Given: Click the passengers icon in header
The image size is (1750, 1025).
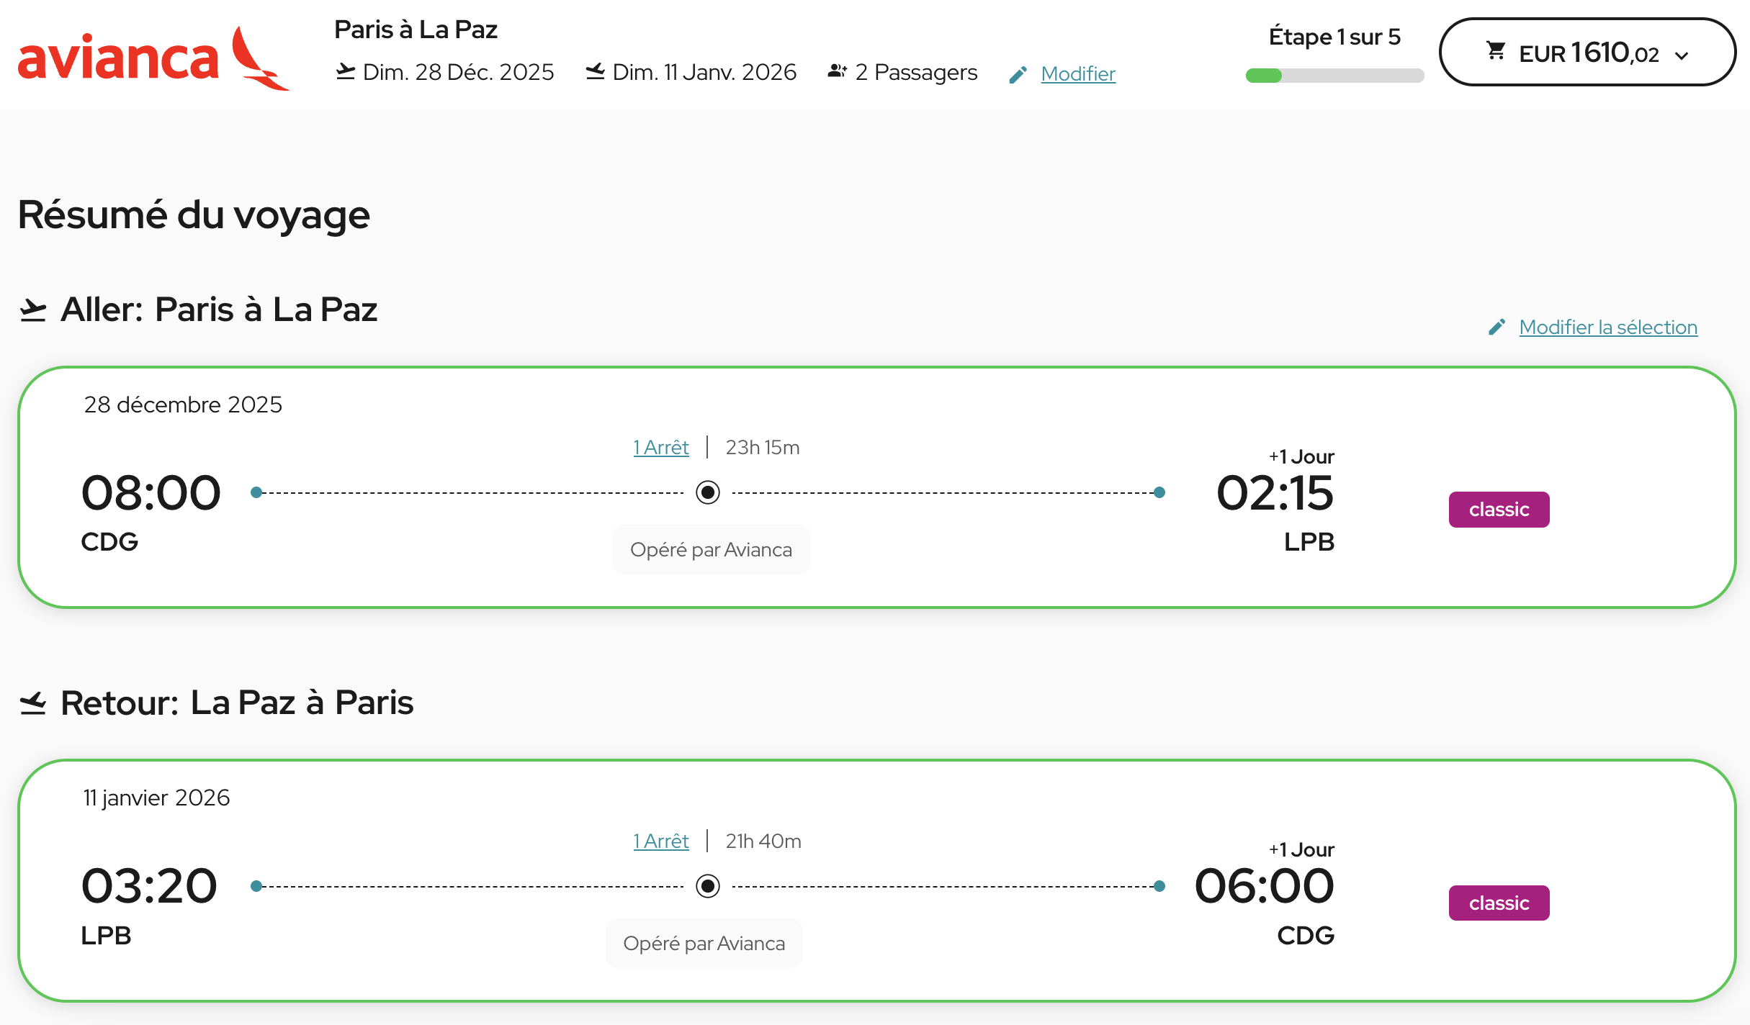Looking at the screenshot, I should point(837,72).
